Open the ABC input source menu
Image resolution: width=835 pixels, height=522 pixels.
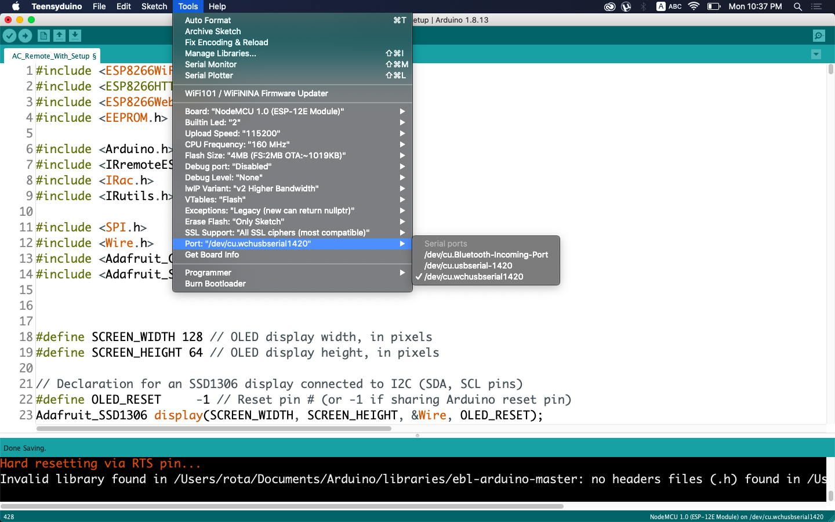[669, 6]
